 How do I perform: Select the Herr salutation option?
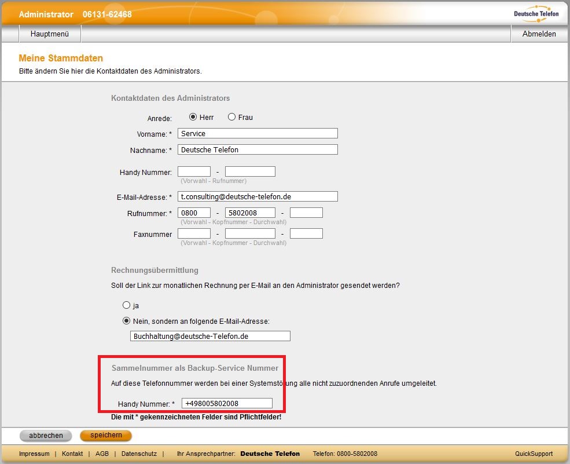point(193,117)
